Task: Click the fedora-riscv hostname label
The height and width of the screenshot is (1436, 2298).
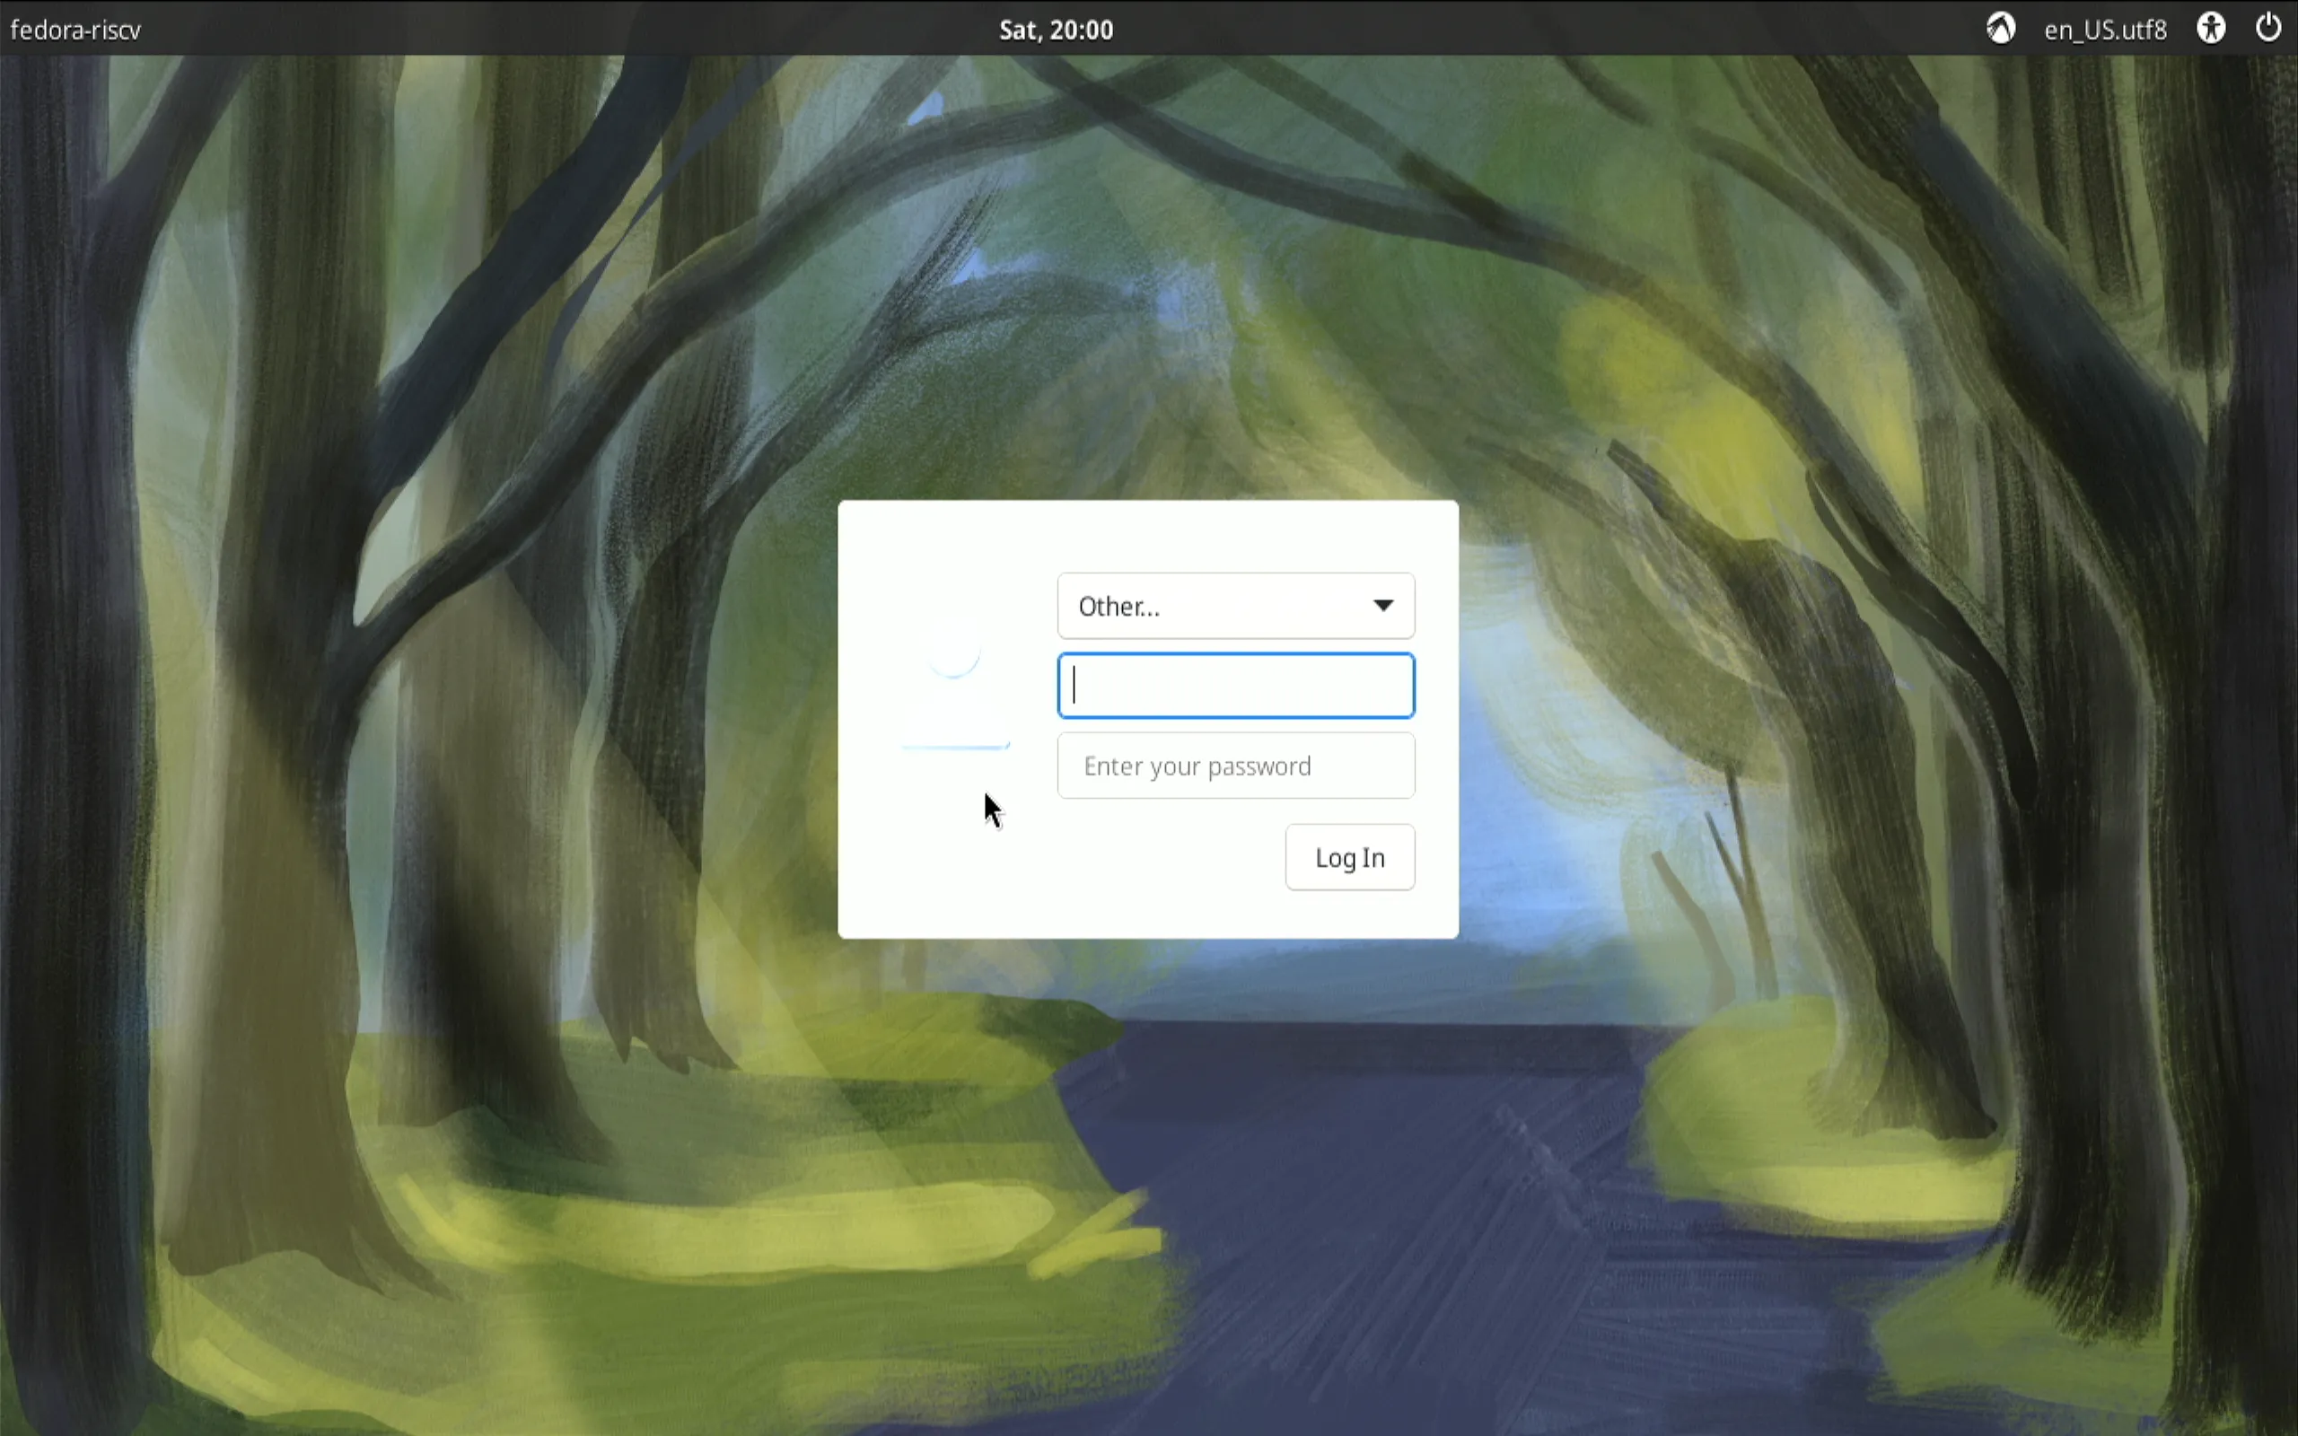Action: point(76,29)
